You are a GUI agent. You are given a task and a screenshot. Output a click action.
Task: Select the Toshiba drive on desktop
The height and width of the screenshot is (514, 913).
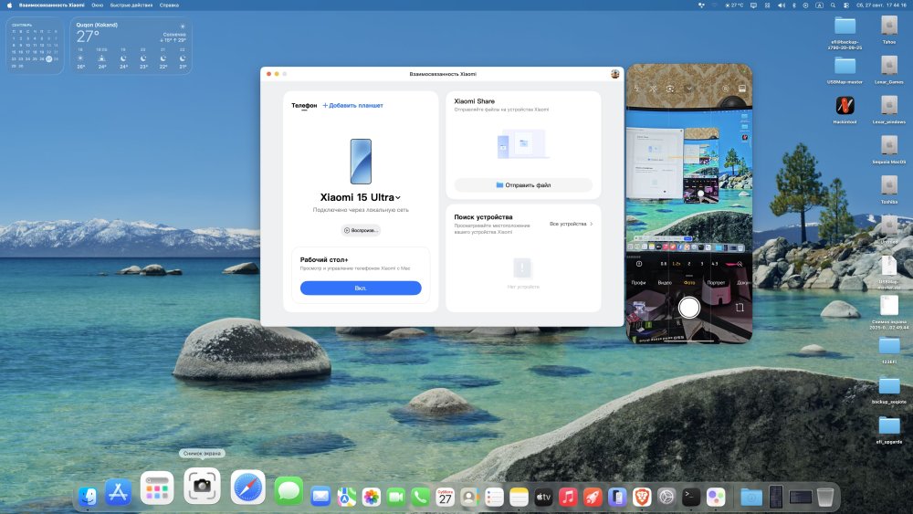[889, 189]
